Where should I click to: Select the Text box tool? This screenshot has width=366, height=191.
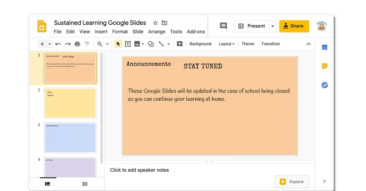pyautogui.click(x=128, y=44)
